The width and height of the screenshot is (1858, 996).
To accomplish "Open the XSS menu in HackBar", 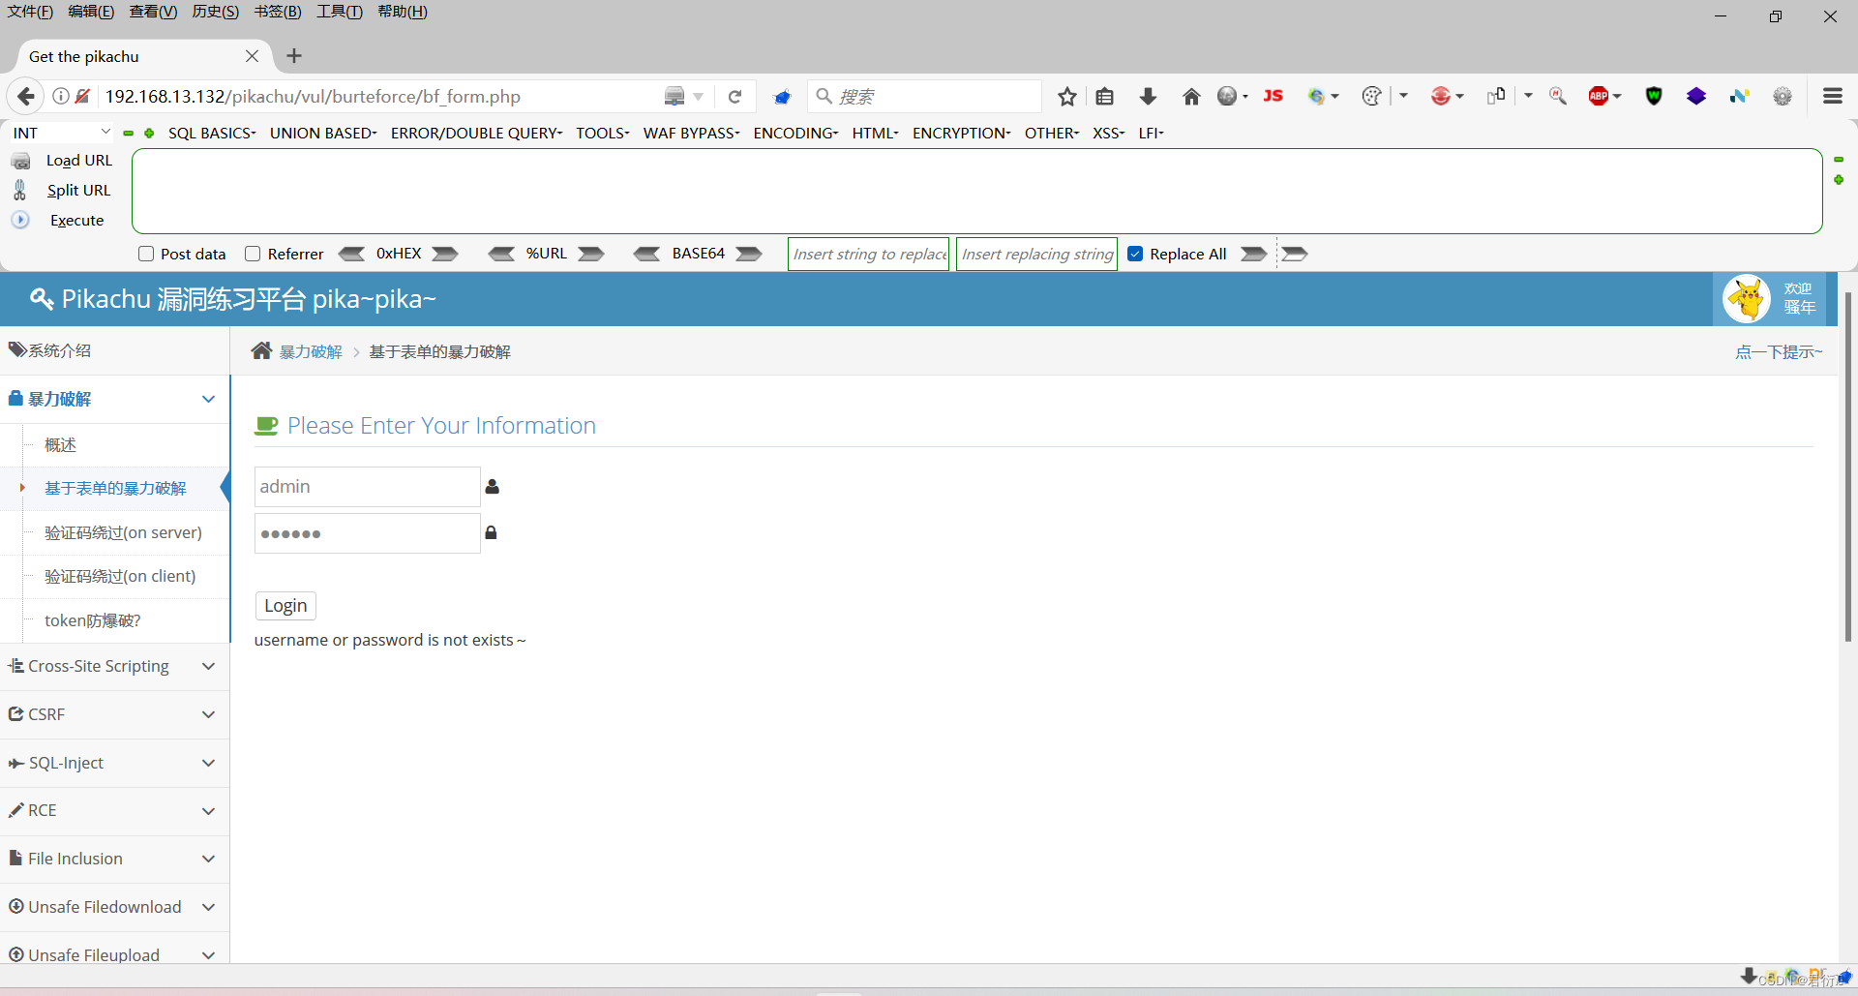I will (1108, 133).
